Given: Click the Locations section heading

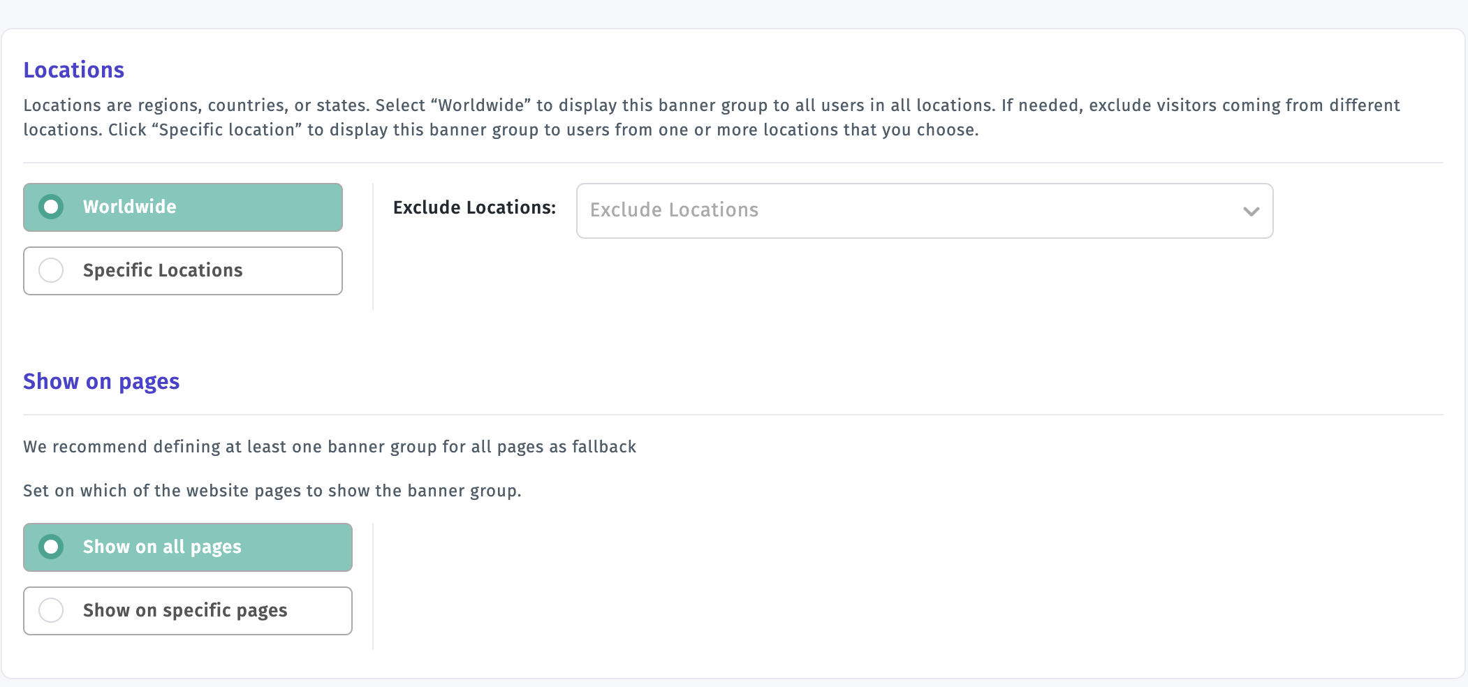Looking at the screenshot, I should [74, 70].
